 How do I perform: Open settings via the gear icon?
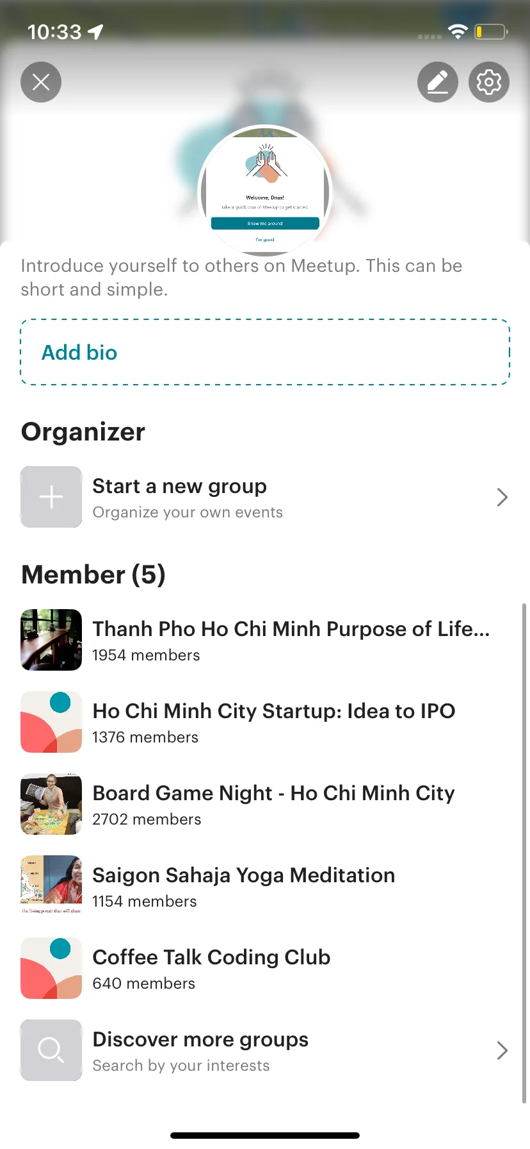click(x=489, y=82)
